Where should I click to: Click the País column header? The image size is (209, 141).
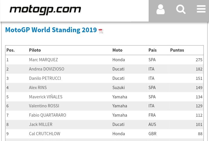pos(152,50)
